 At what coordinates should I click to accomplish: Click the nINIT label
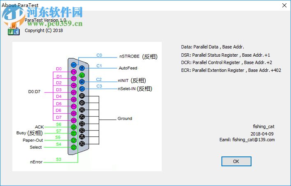pos(123,80)
